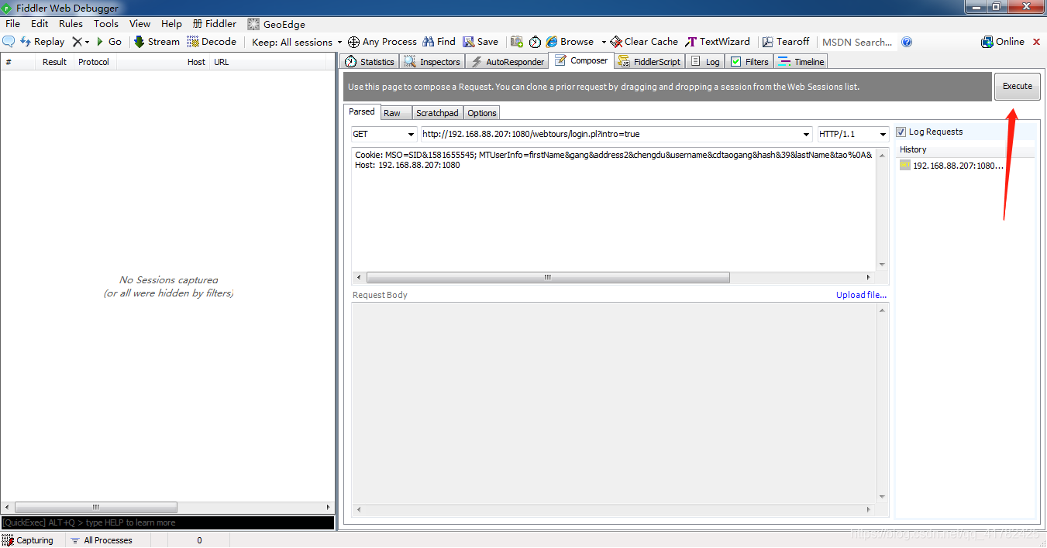
Task: Click the Request Body text area
Action: coord(614,402)
